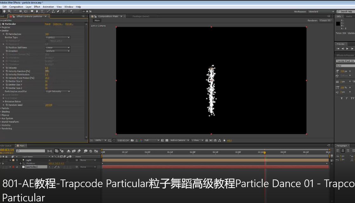This screenshot has width=355, height=203.
Task: Click the Graph Editor icon in the timeline
Action: (x=96, y=151)
